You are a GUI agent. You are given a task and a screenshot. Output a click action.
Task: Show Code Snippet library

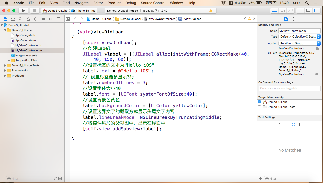coord(286,124)
